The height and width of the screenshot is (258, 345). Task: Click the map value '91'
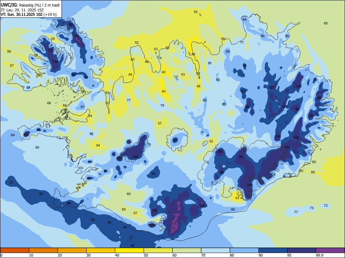(x=12, y=183)
